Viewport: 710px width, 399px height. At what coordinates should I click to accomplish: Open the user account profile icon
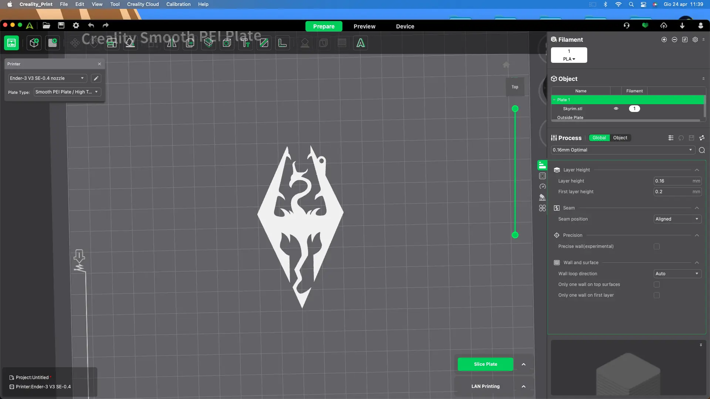[700, 25]
